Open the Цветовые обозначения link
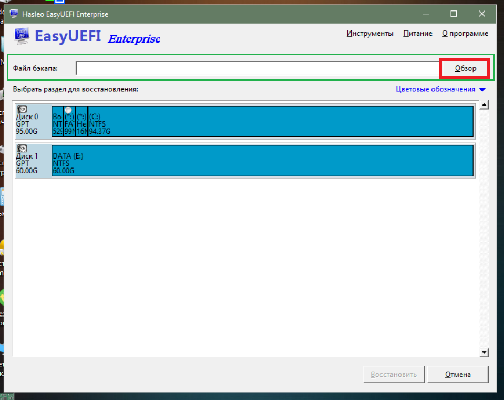The image size is (504, 400). click(x=435, y=89)
